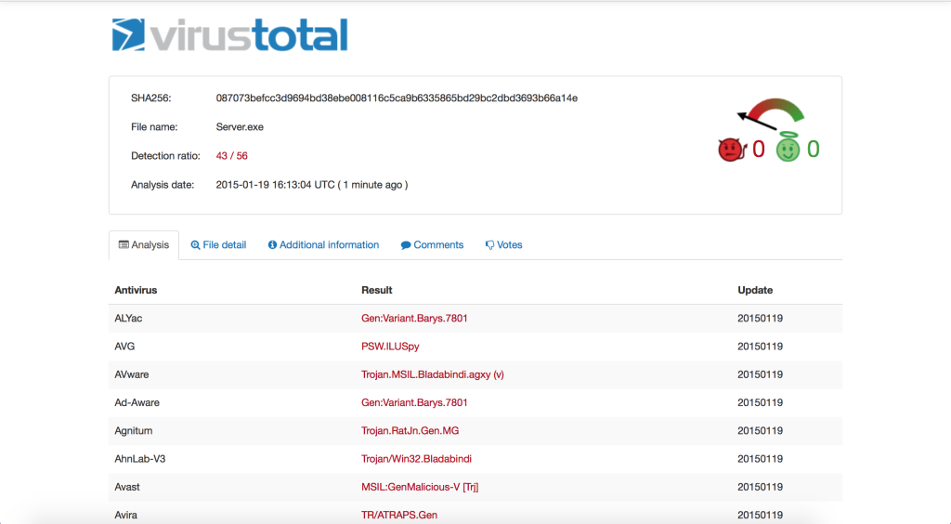Click the MSIL:GenMalicious-V result for Avast
Image resolution: width=951 pixels, height=524 pixels.
pyautogui.click(x=420, y=487)
